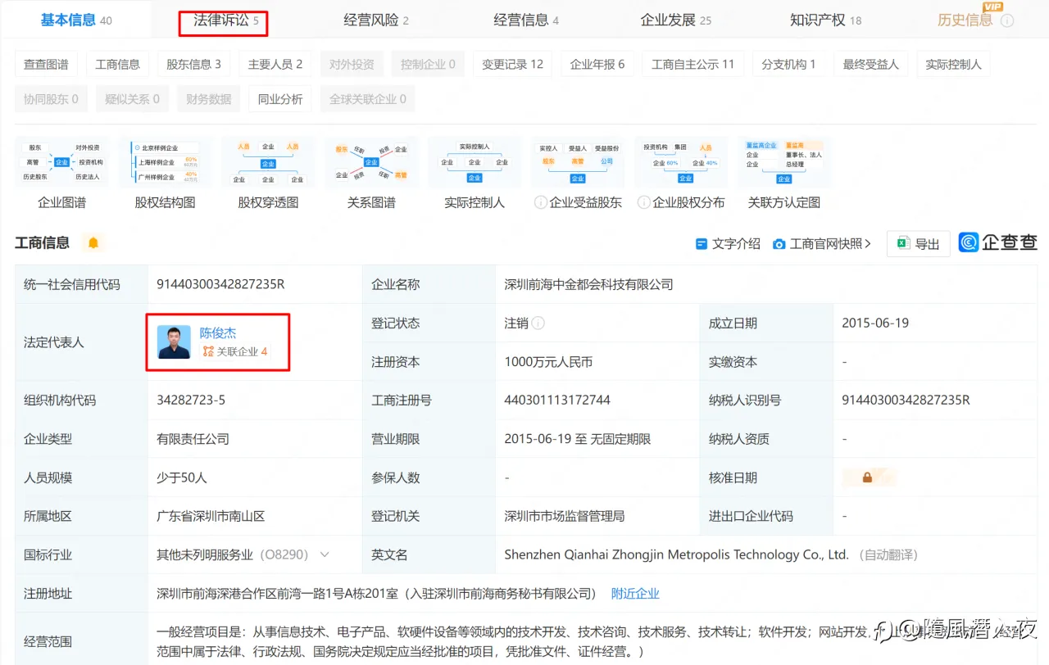Click company type 有限责任公司

coord(193,439)
